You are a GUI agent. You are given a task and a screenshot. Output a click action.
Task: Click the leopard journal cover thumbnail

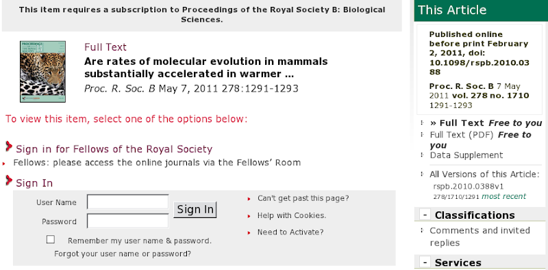42,72
